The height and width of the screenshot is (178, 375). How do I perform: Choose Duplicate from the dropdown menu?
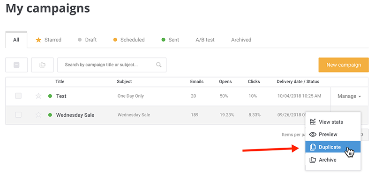[x=333, y=147]
